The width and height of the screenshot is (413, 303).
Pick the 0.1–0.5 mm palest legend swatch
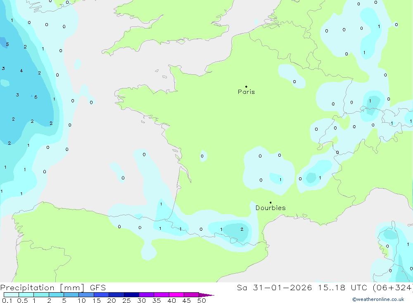coord(11,295)
